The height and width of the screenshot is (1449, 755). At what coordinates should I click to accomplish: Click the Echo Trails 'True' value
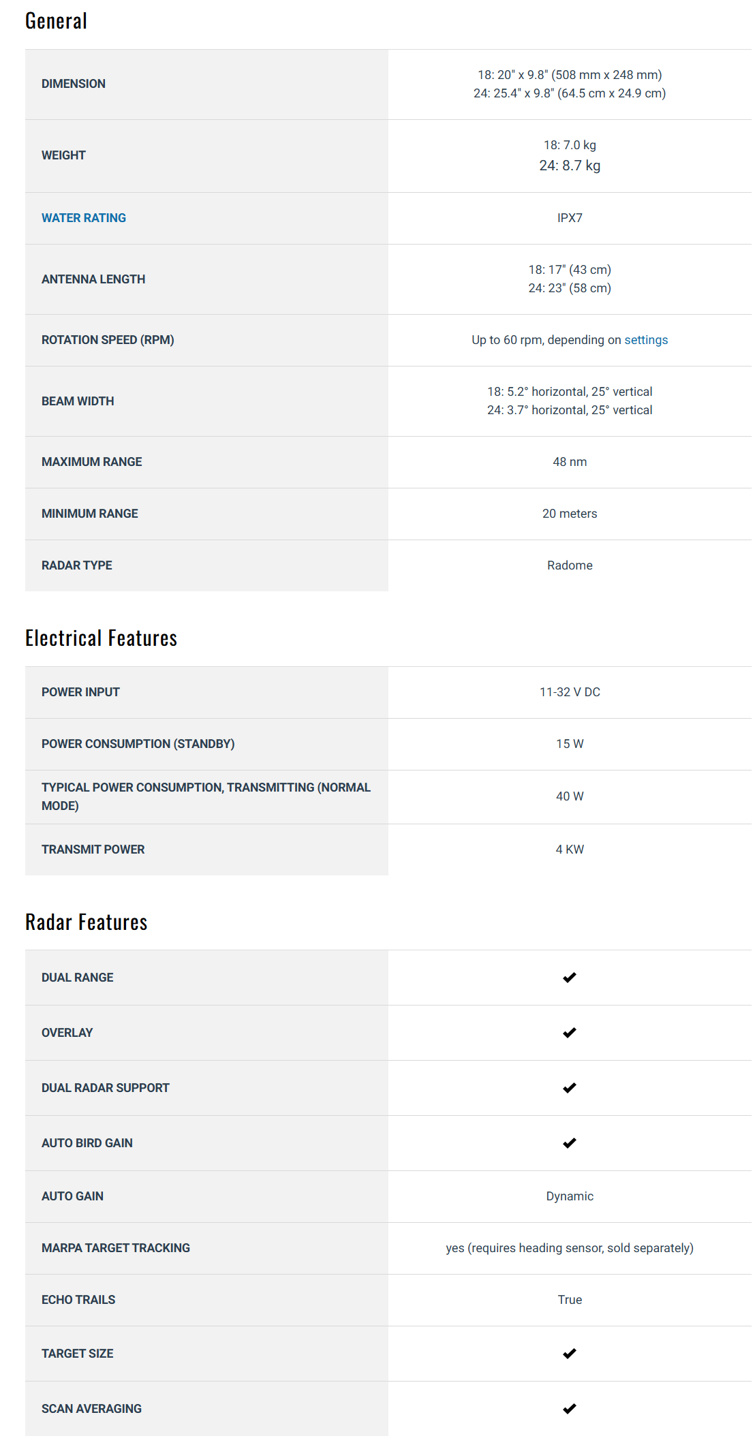570,1300
